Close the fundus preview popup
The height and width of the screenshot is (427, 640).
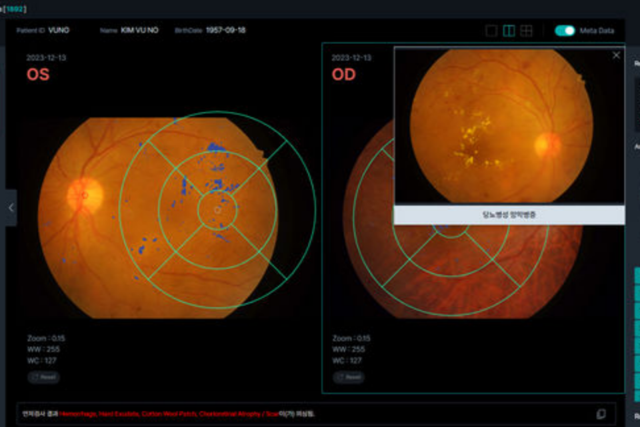(616, 55)
